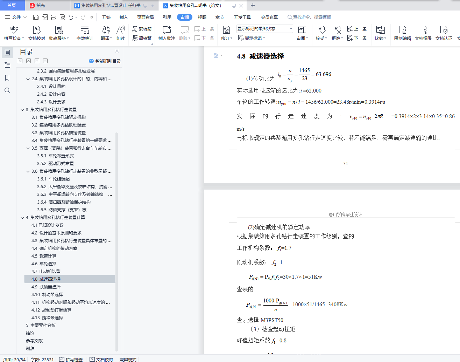Switch to the 引用 ribbon tab
The height and width of the screenshot is (362, 460).
(167, 17)
